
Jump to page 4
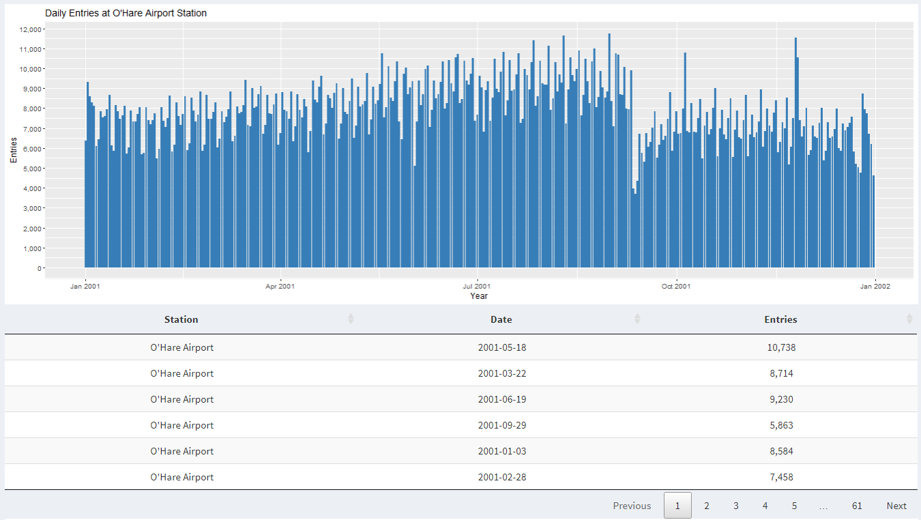pos(765,506)
